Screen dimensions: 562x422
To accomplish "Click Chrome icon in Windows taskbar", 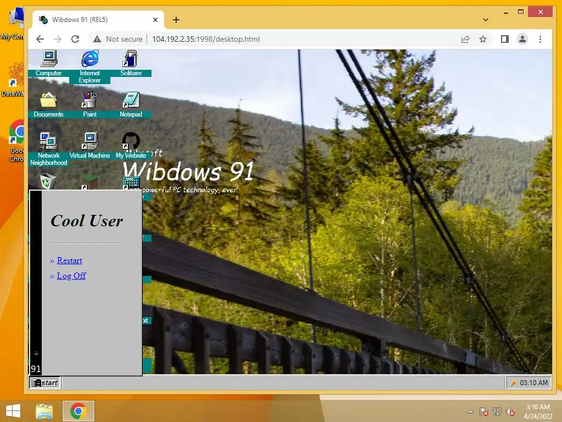I will pos(78,411).
